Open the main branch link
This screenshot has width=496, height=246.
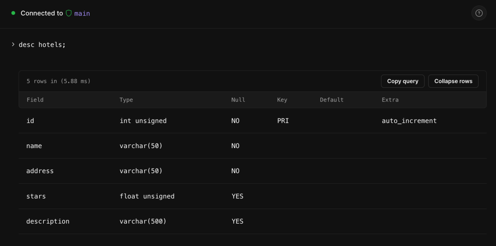click(82, 13)
